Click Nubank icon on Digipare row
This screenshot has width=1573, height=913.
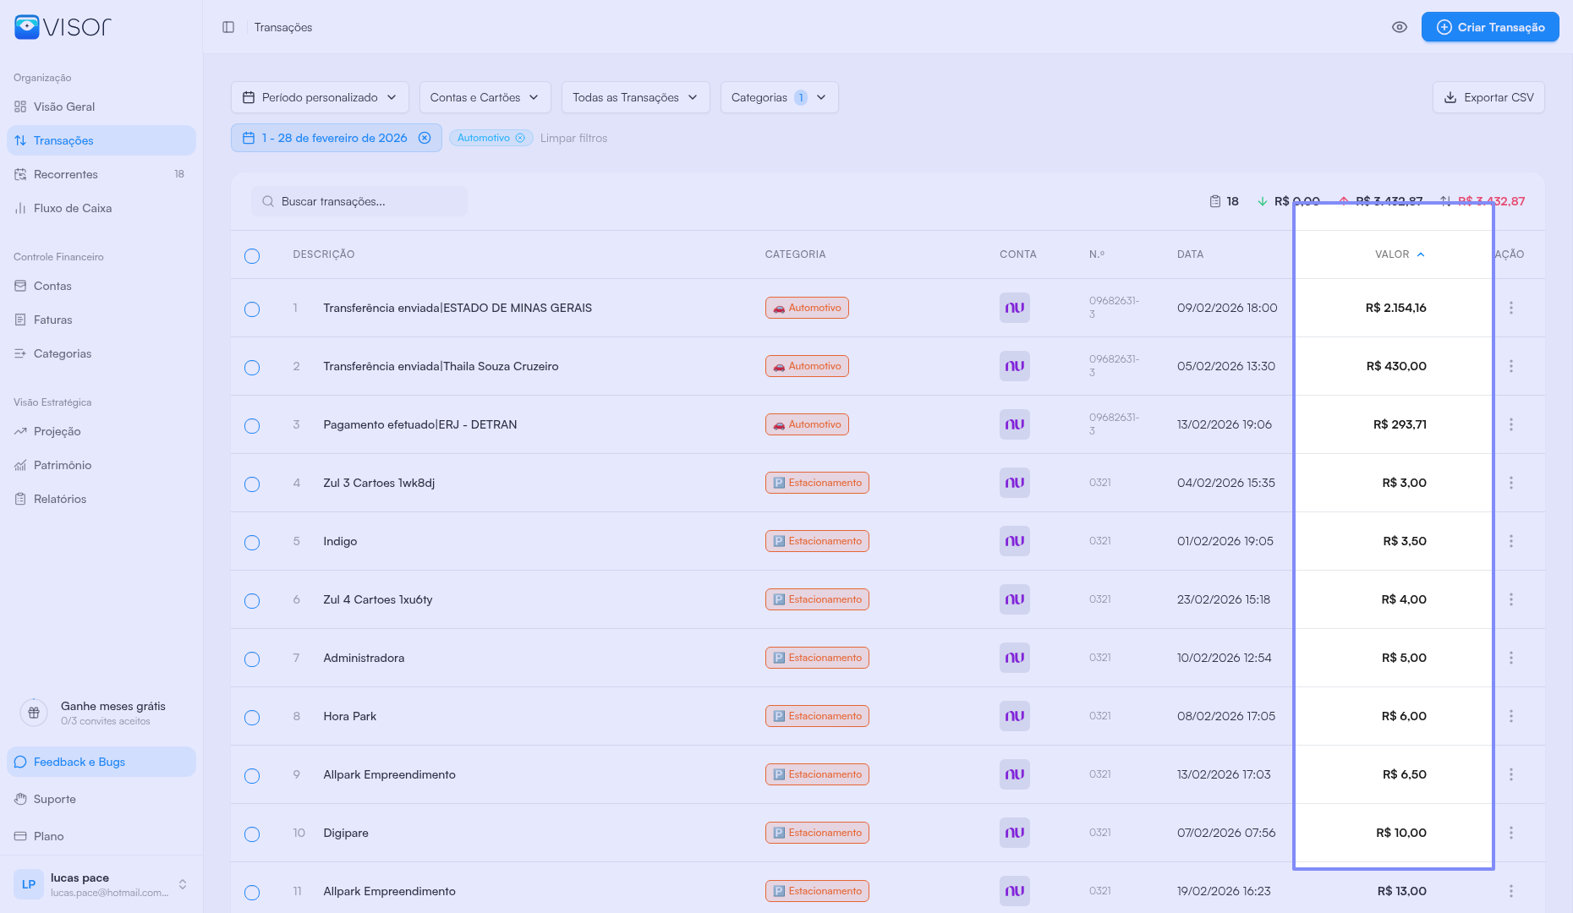pos(1014,833)
